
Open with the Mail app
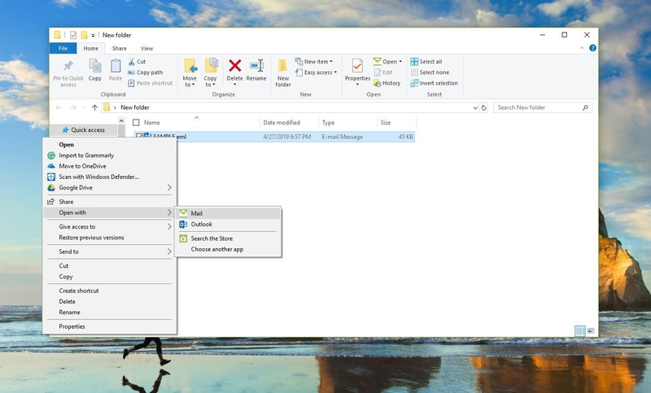coord(228,213)
